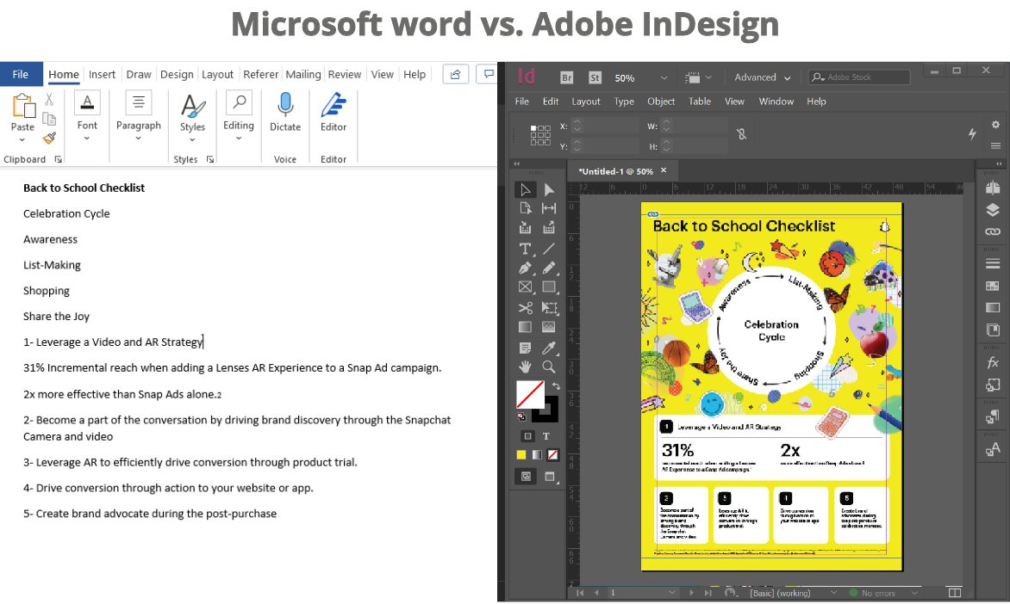Click Word's Share button icon
1010x604 pixels.
[x=455, y=74]
